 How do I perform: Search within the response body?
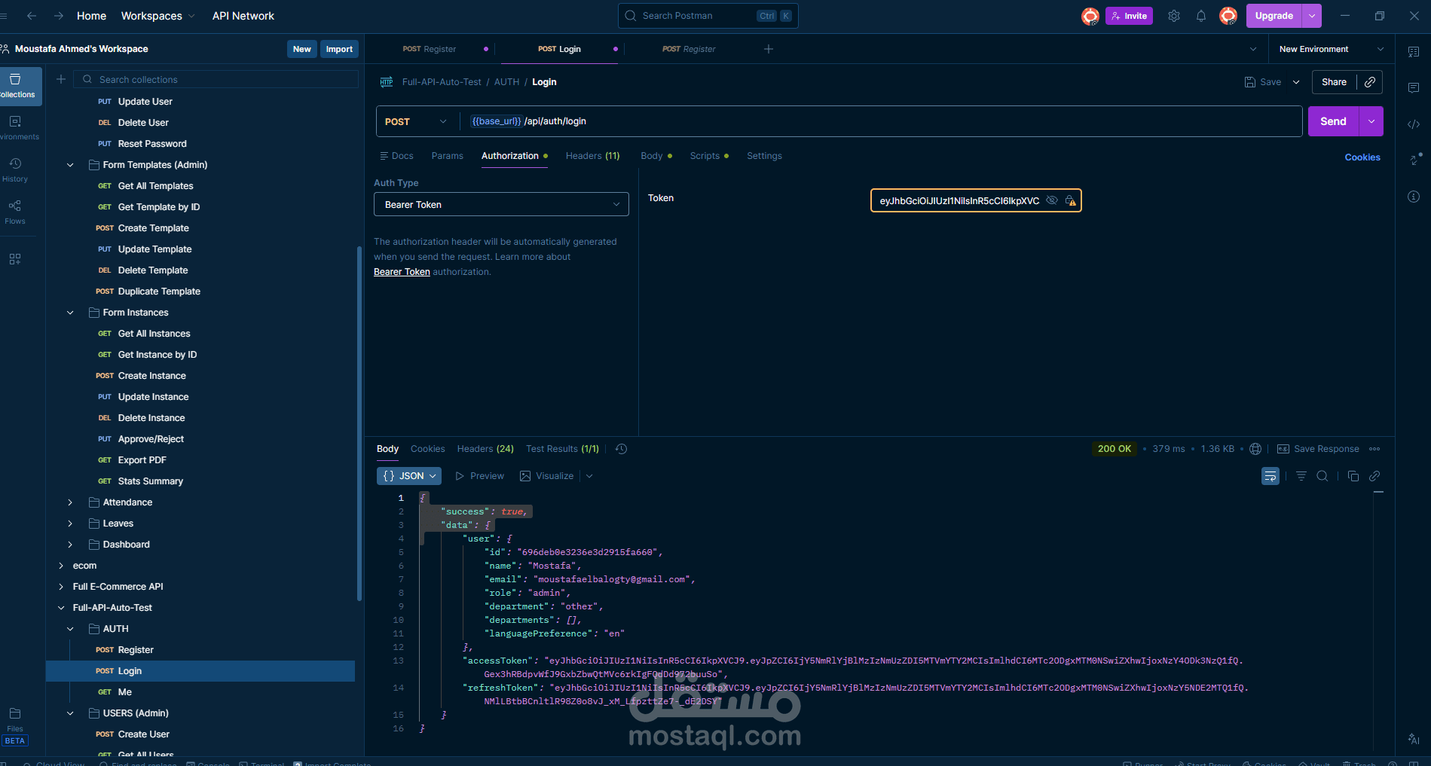pyautogui.click(x=1322, y=476)
